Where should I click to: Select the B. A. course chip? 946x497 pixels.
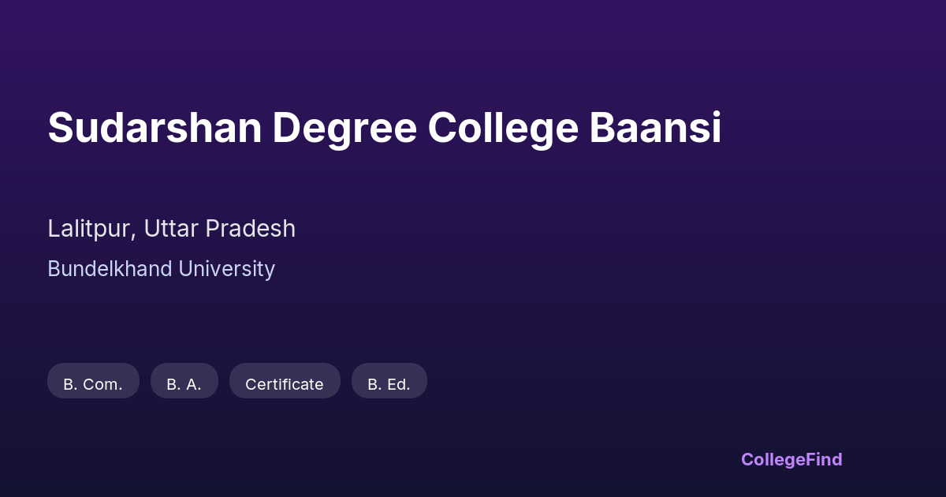(x=184, y=383)
